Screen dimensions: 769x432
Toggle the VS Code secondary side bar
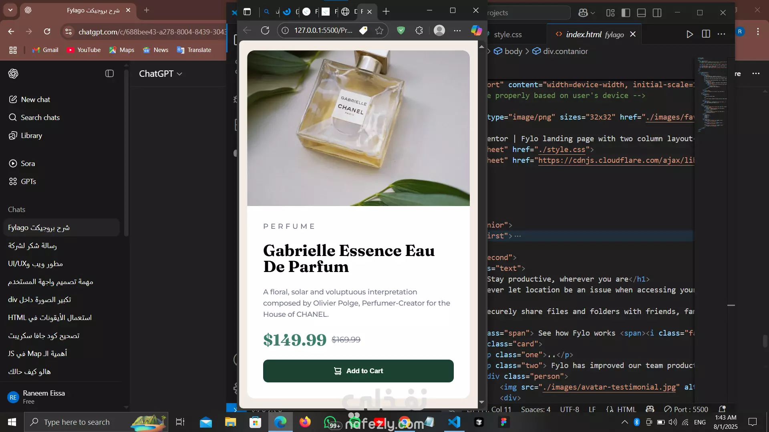[x=657, y=13]
